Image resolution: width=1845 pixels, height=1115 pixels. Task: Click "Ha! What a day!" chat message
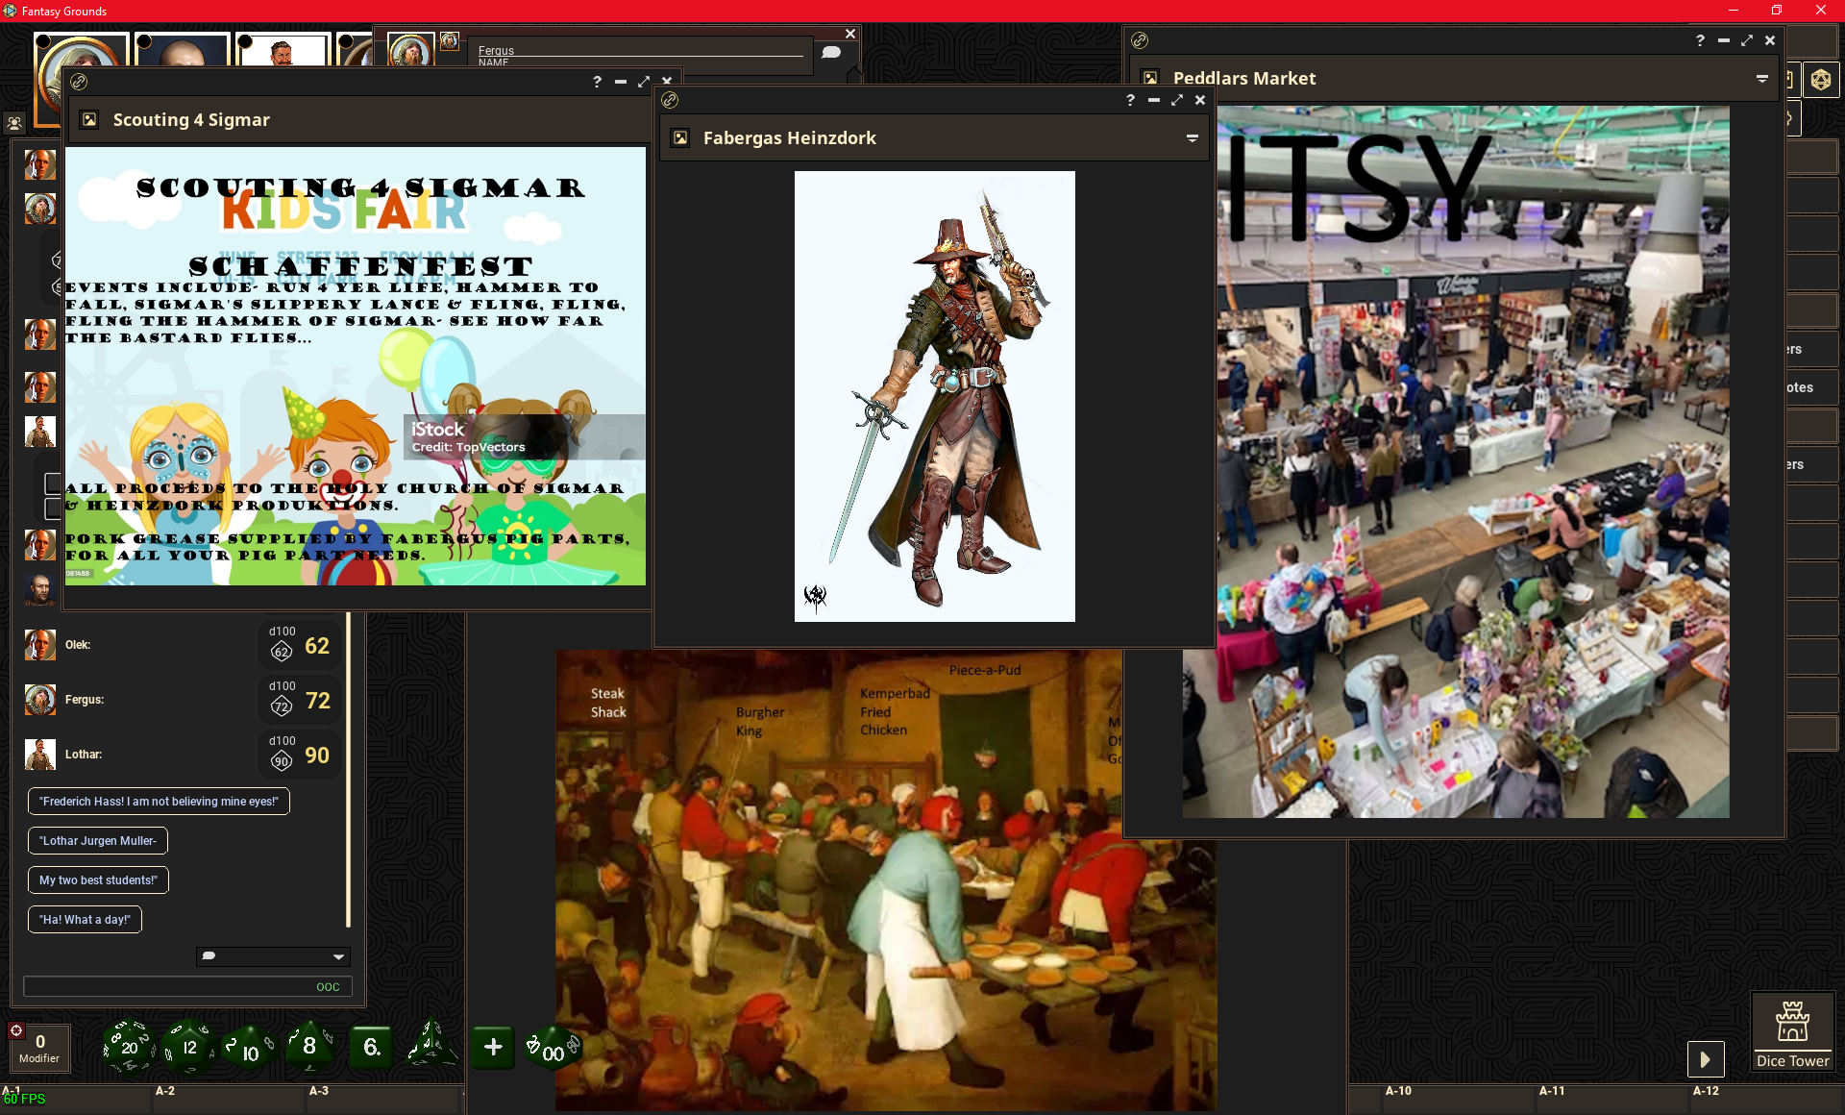point(85,920)
